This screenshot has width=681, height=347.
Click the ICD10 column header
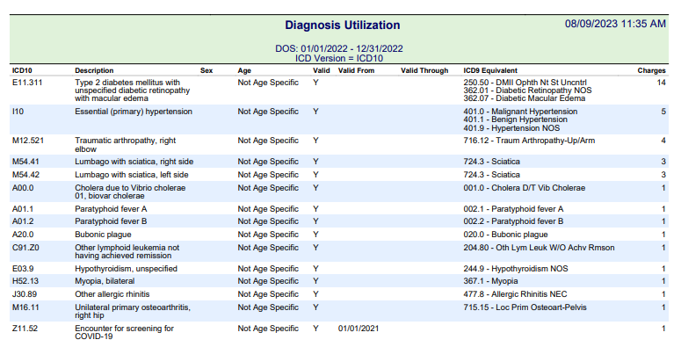22,70
